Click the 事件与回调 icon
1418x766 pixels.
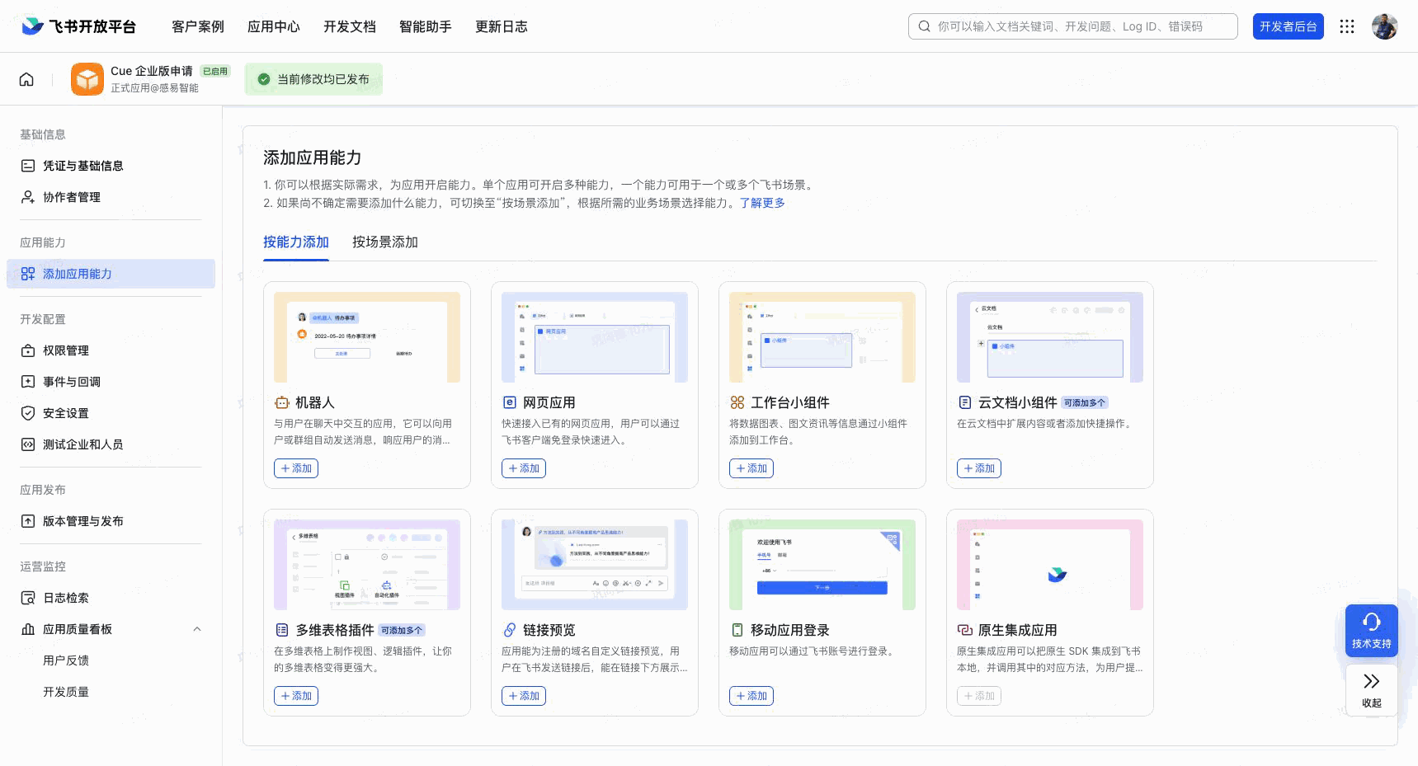(28, 382)
